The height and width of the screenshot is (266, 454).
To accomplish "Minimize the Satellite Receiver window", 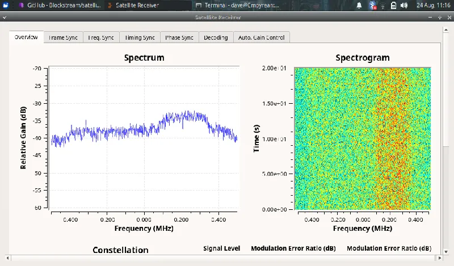I will click(430, 18).
